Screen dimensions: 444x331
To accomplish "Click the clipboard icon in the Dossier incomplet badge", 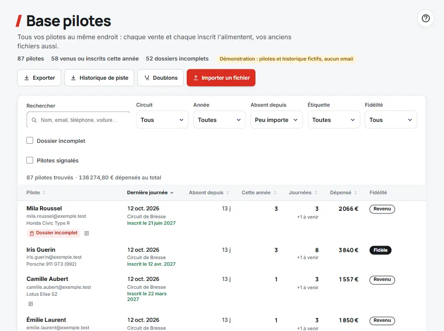I will click(32, 233).
